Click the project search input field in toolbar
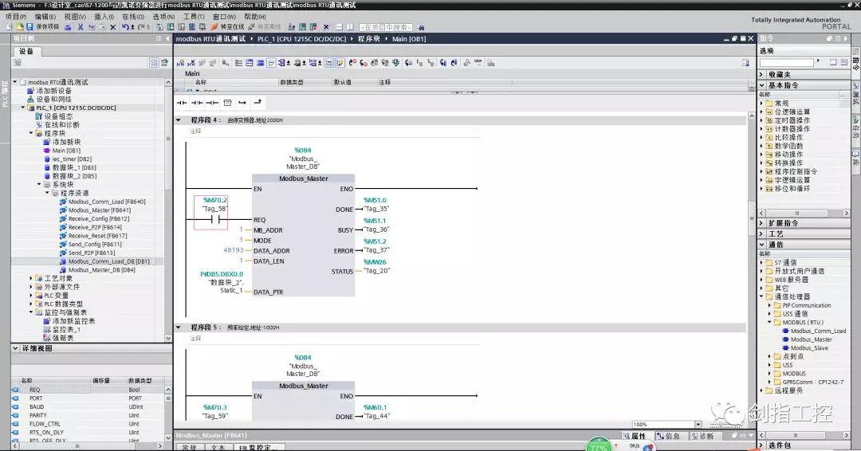 coord(385,26)
